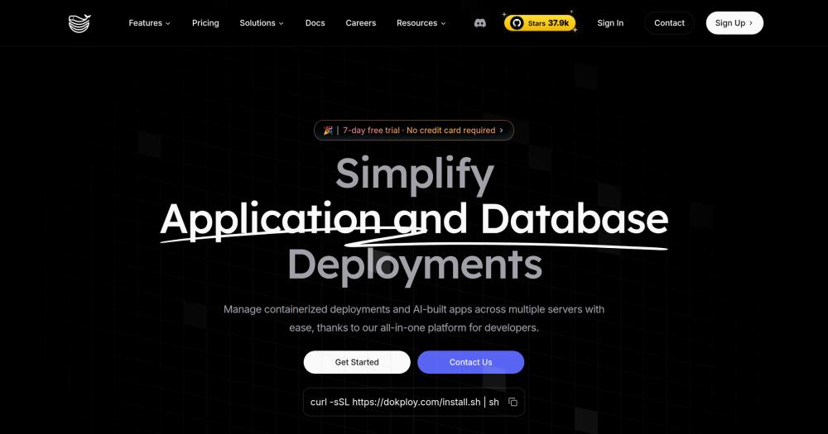The image size is (828, 434).
Task: Click the curl -sSL install command text
Action: pyautogui.click(x=405, y=402)
